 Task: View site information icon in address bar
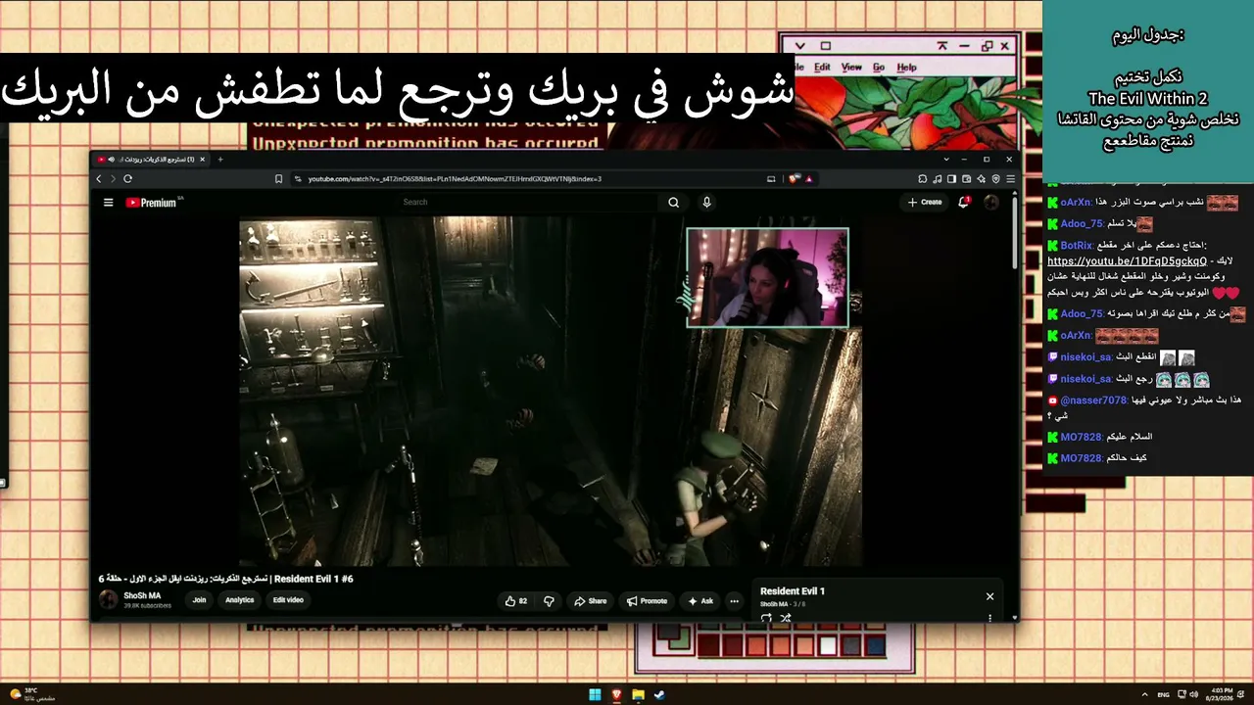pyautogui.click(x=299, y=179)
